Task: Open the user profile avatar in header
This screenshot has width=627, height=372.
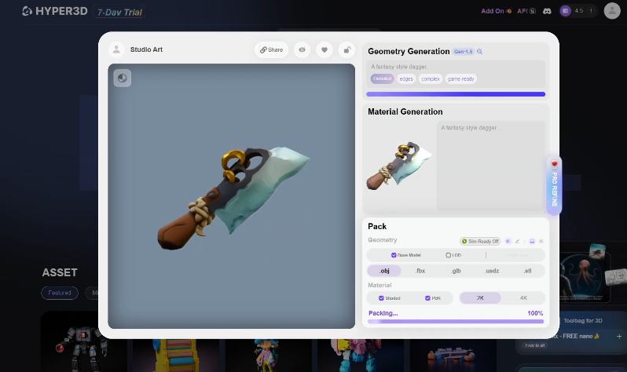Action: tap(612, 11)
